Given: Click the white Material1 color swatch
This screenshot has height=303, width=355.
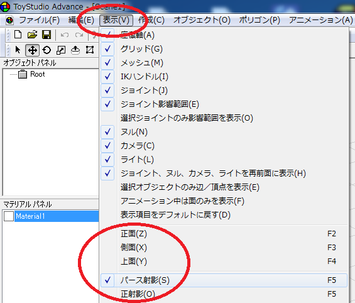Looking at the screenshot, I should (x=9, y=216).
